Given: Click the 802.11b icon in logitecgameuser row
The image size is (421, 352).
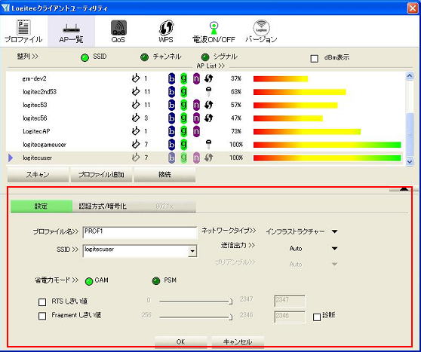Looking at the screenshot, I should coord(171,144).
